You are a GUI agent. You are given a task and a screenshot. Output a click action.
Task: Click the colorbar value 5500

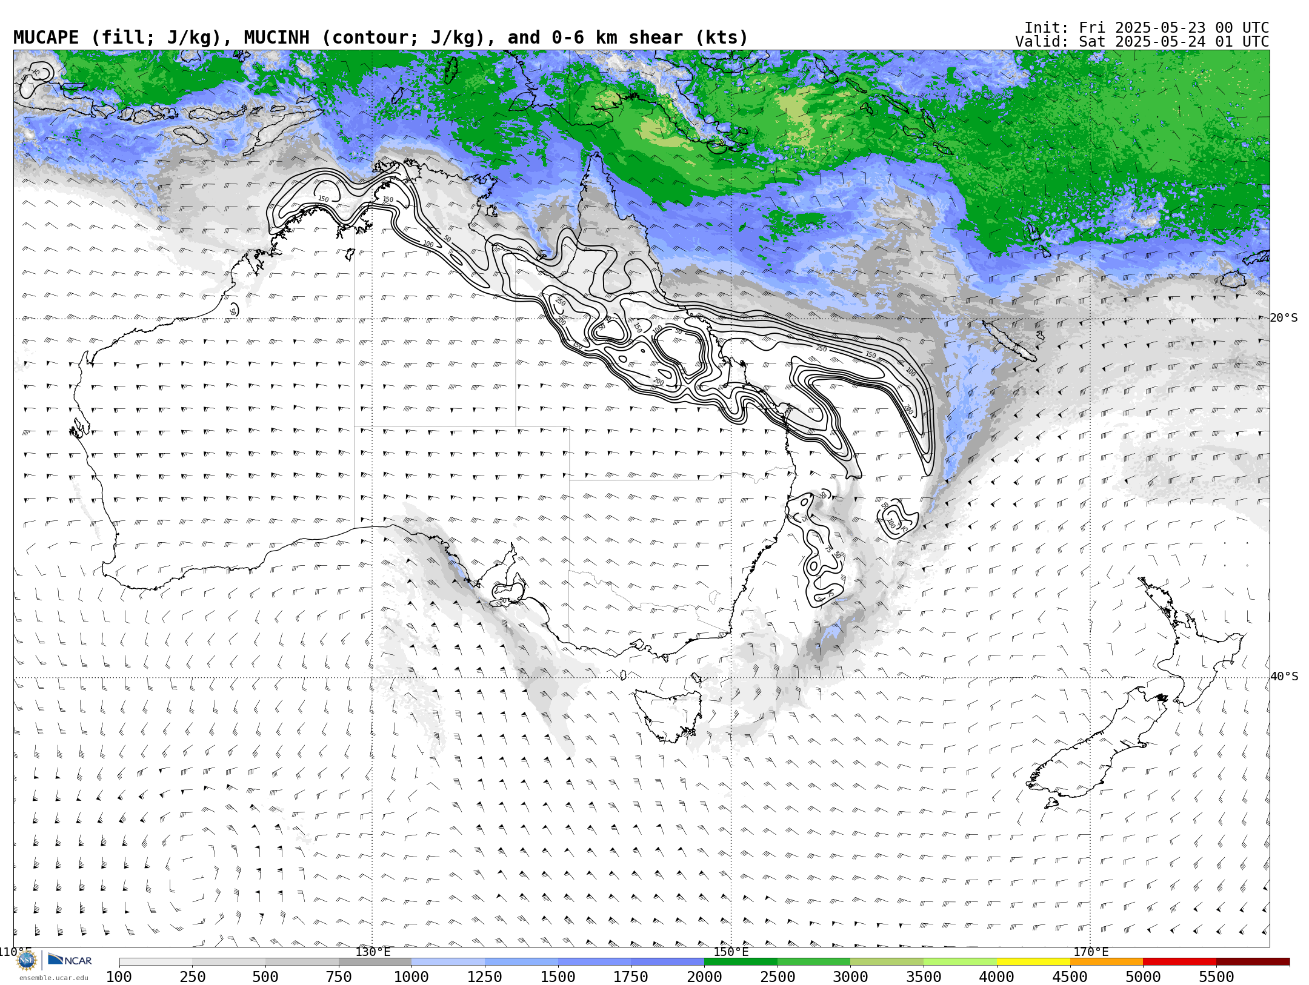(x=1216, y=977)
